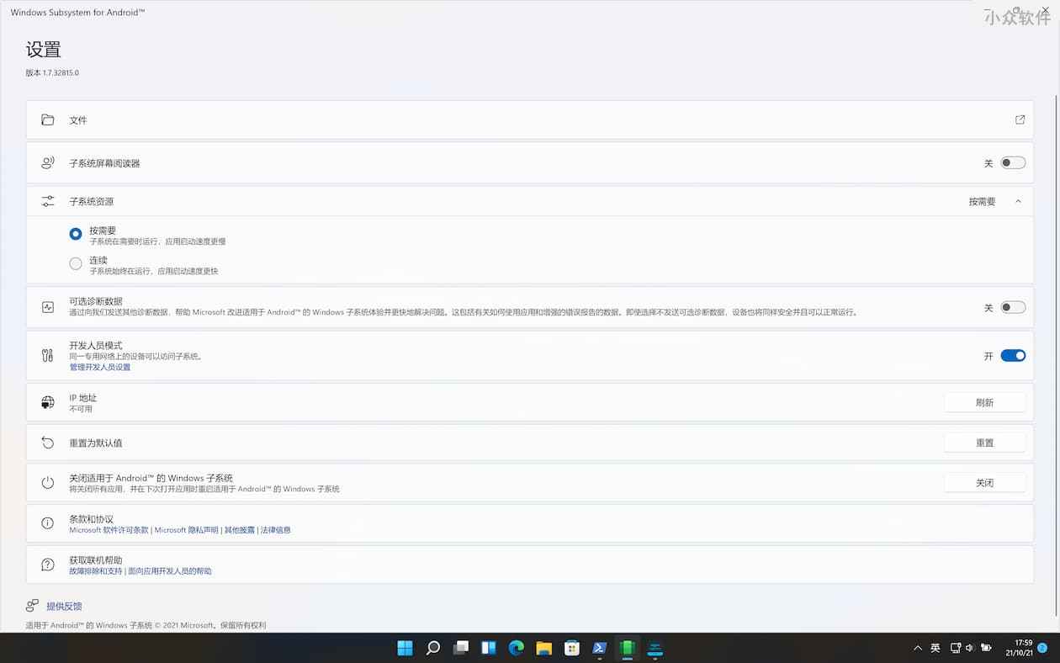Click the 重置为默认值 label
The height and width of the screenshot is (663, 1060).
coord(96,443)
